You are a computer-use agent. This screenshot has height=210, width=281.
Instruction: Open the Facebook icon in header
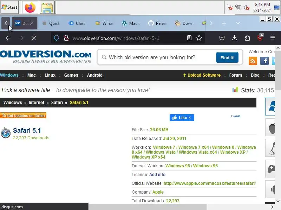pos(264,61)
